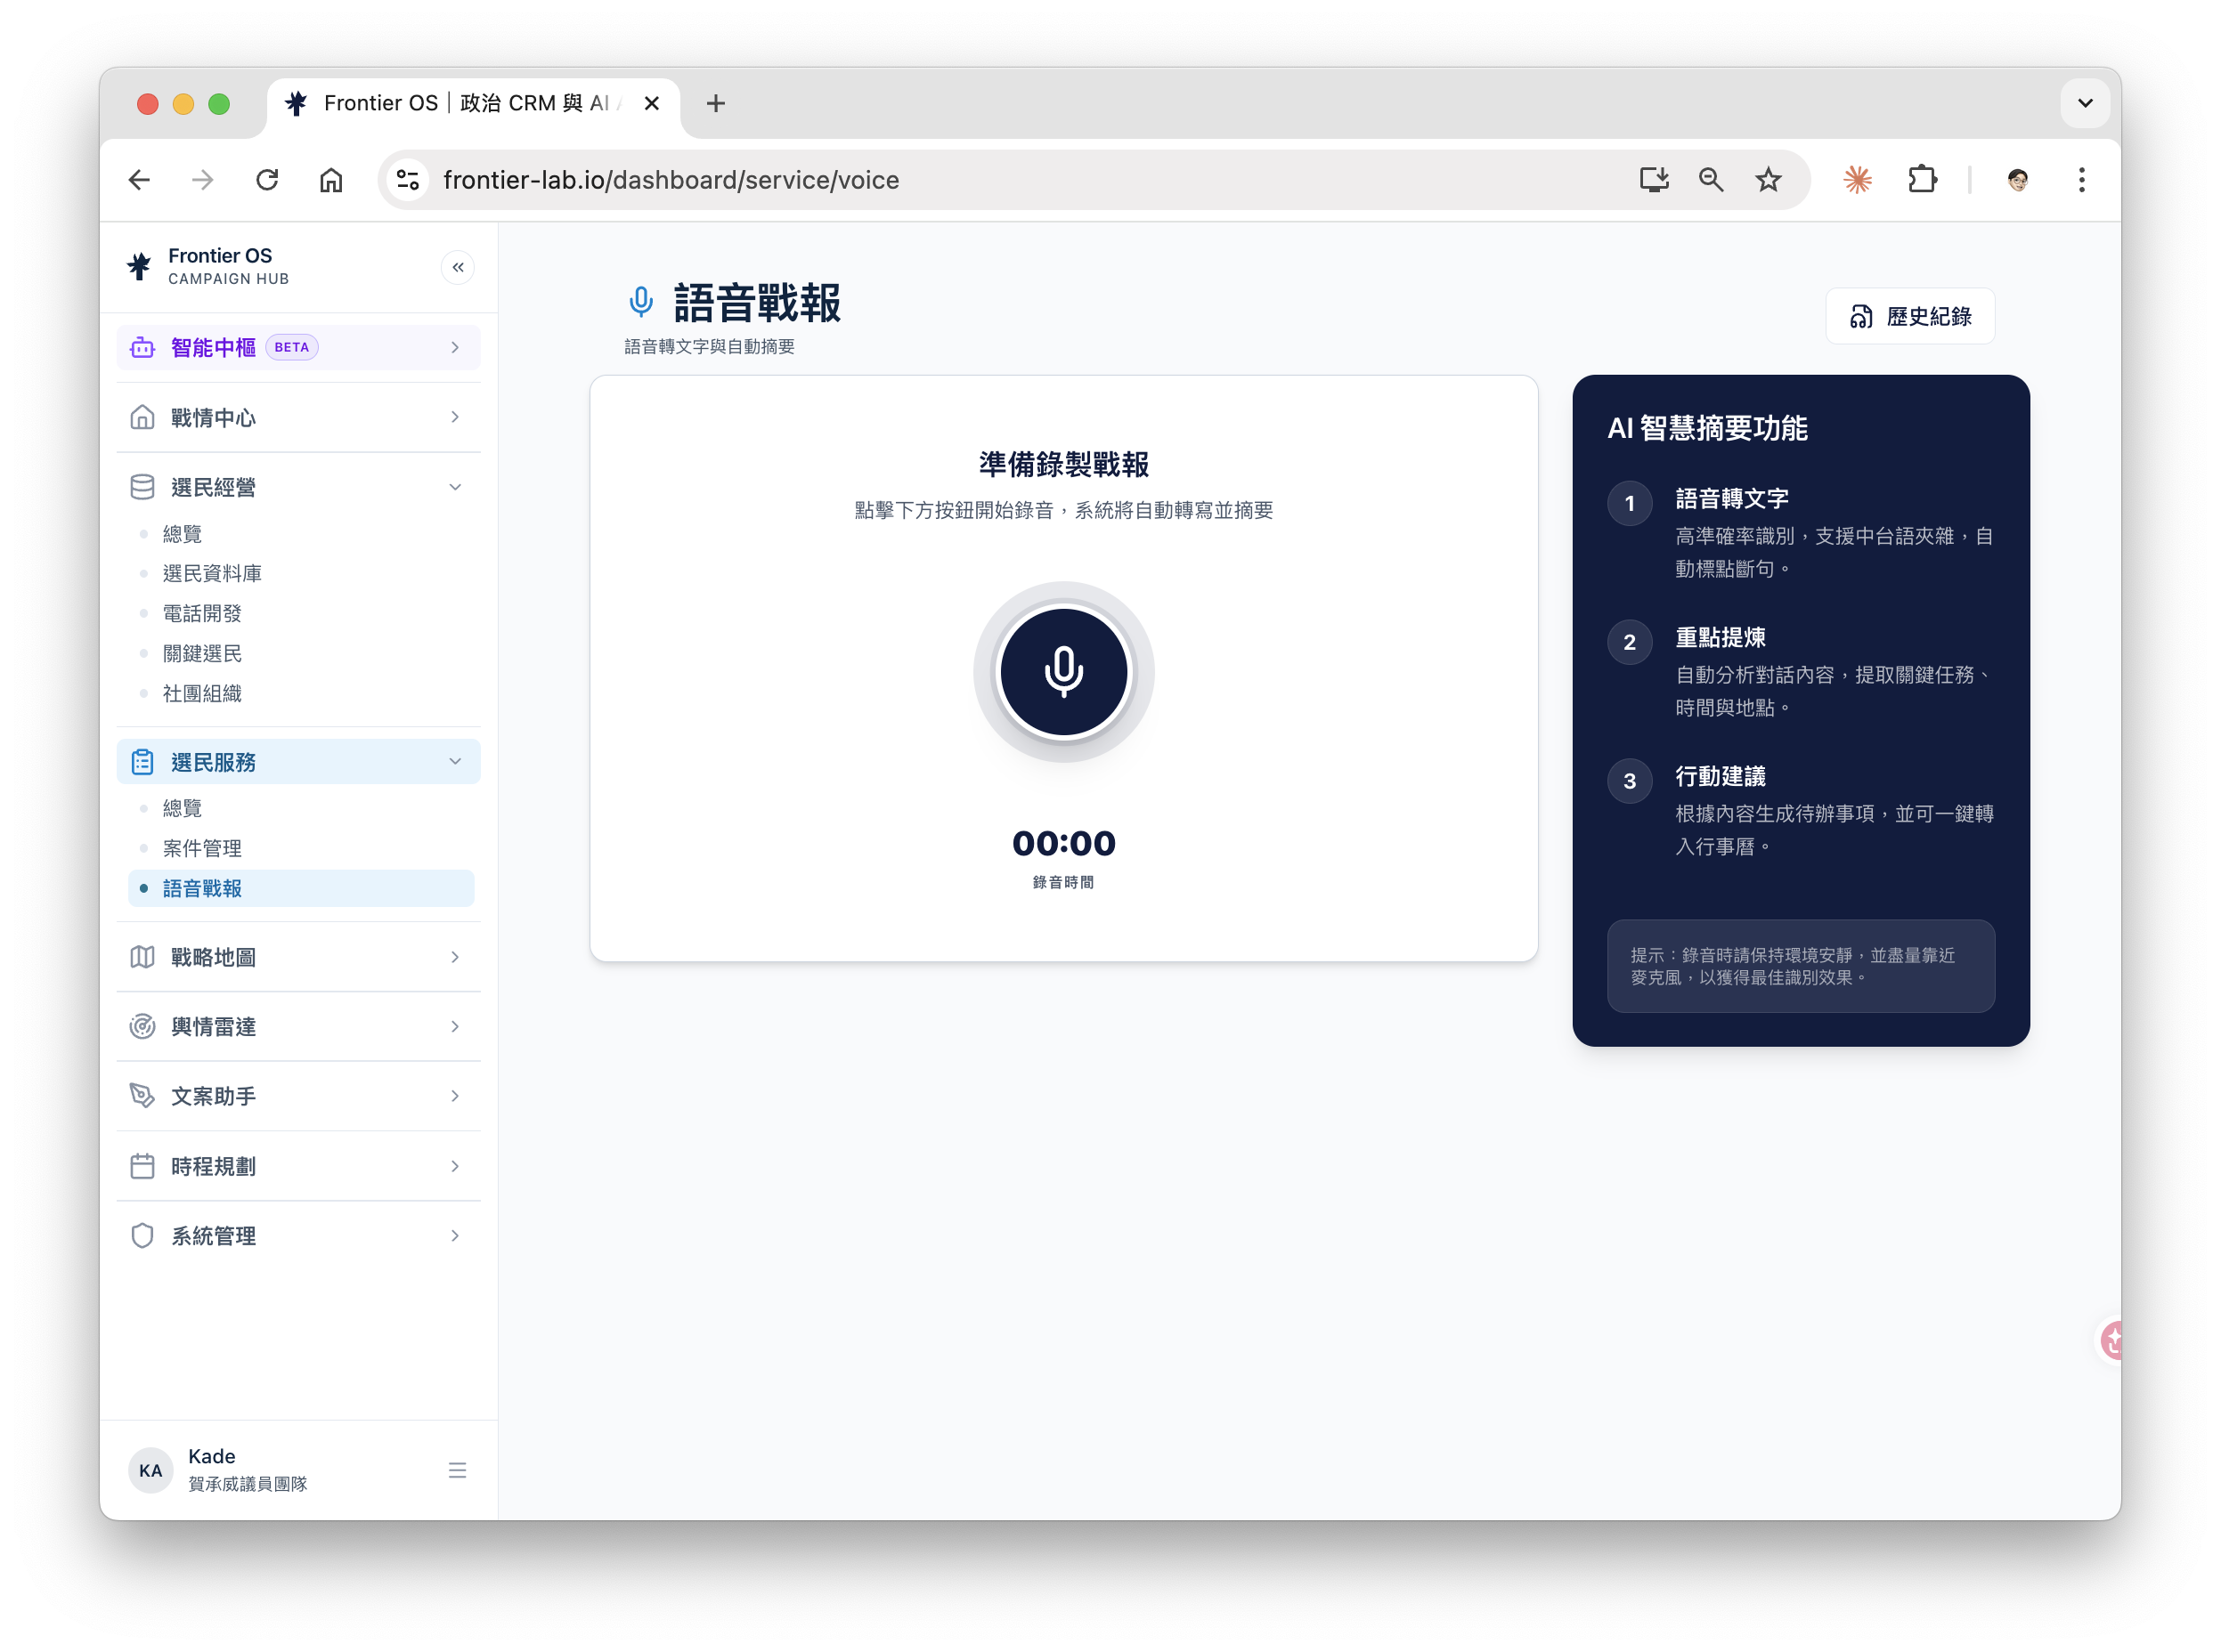Open the Extensions puzzle icon
This screenshot has width=2221, height=1652.
pyautogui.click(x=1922, y=180)
